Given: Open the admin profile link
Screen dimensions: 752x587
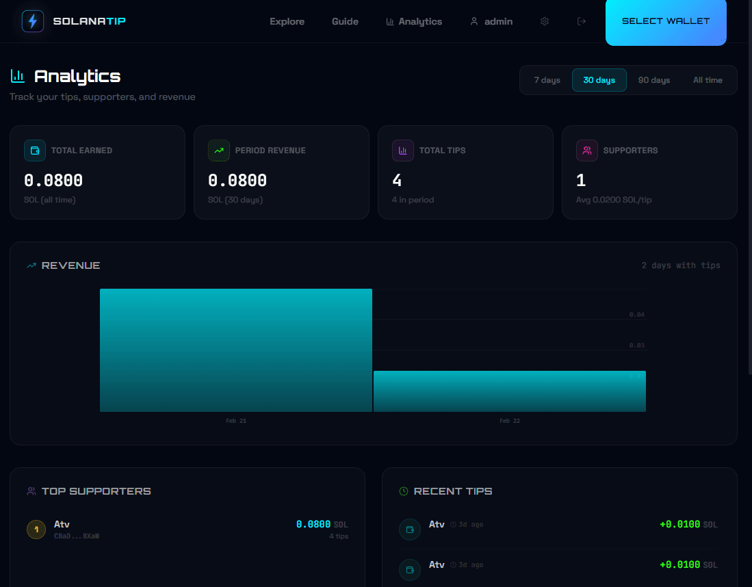Looking at the screenshot, I should (x=491, y=21).
